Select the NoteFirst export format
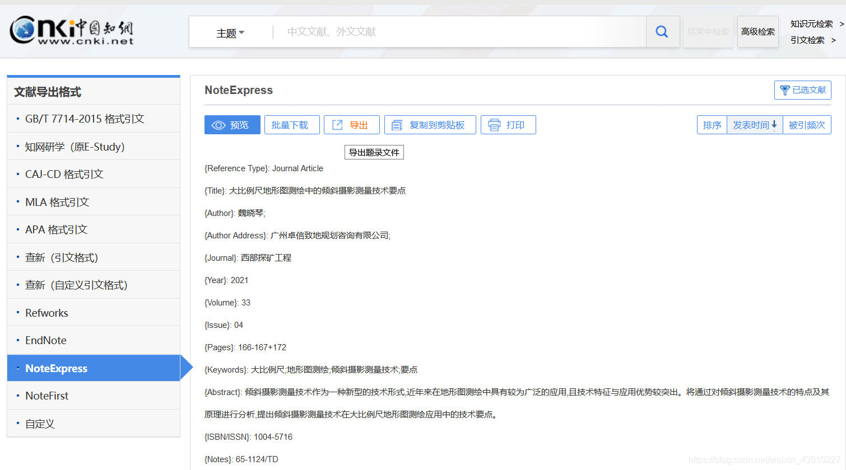 94,396
